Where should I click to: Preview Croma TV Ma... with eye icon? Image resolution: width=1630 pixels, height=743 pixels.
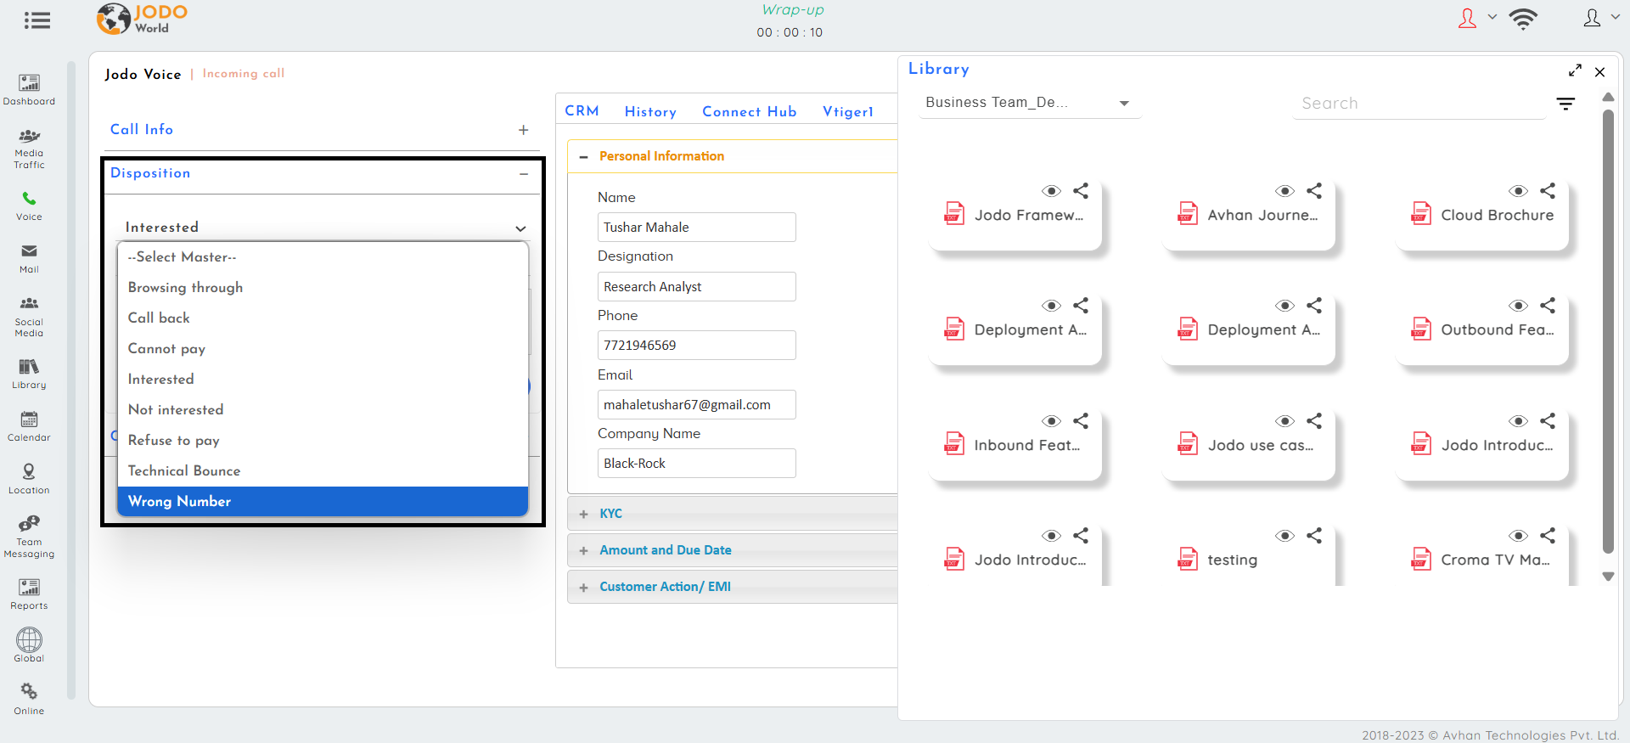click(1518, 536)
